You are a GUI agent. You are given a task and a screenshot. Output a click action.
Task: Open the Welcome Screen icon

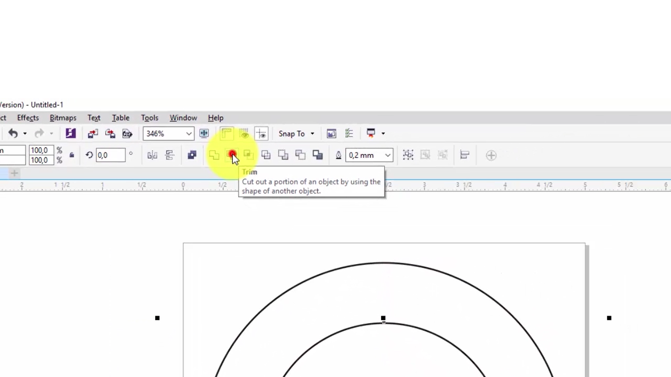332,134
